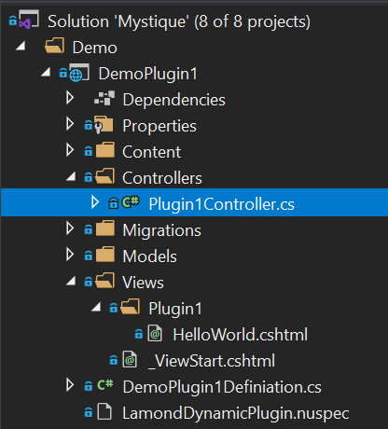Click the Dependencies node icon
388x429 pixels.
104,99
